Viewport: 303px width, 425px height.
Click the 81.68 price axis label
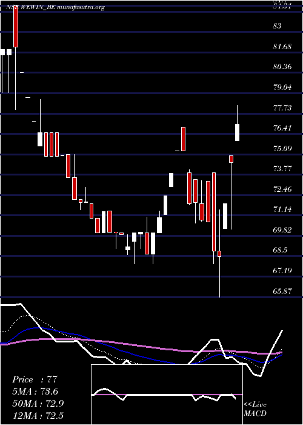click(x=282, y=46)
